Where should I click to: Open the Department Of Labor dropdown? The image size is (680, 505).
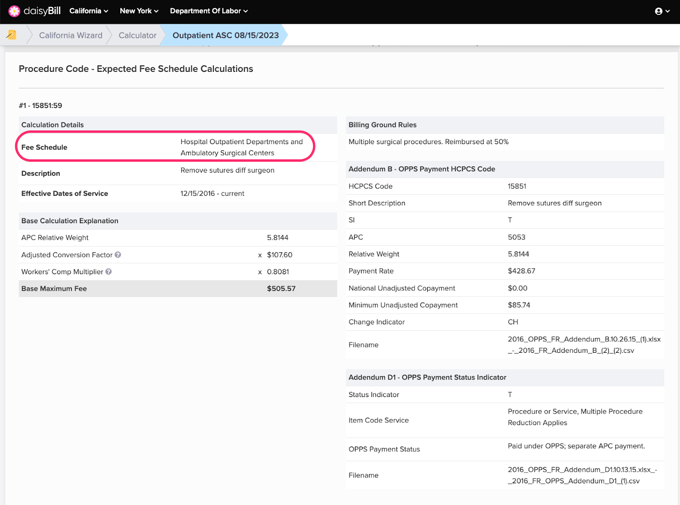209,11
